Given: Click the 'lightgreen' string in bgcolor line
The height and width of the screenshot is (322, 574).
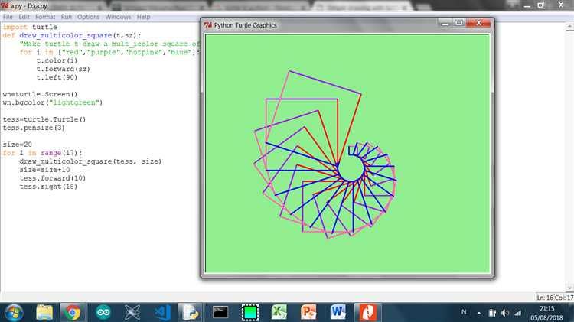Looking at the screenshot, I should pyautogui.click(x=74, y=102).
